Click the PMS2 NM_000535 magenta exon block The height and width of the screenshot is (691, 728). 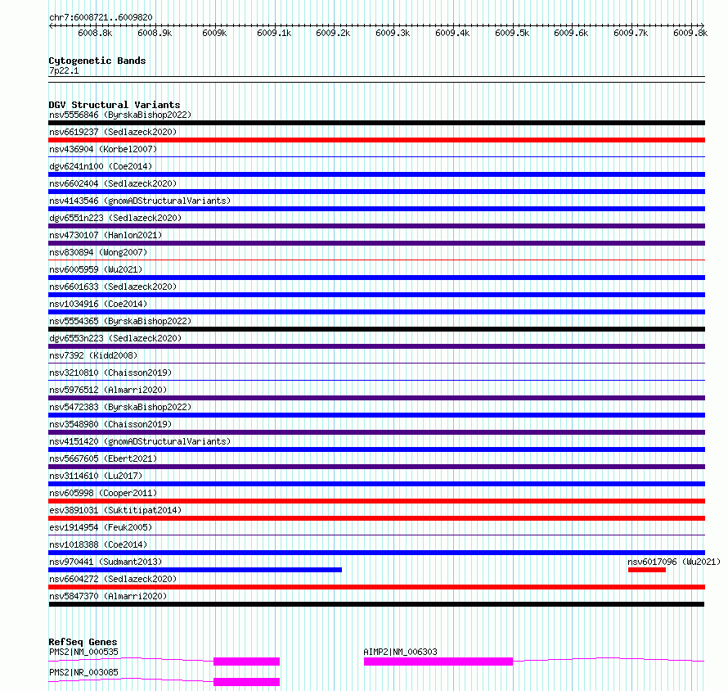click(246, 662)
